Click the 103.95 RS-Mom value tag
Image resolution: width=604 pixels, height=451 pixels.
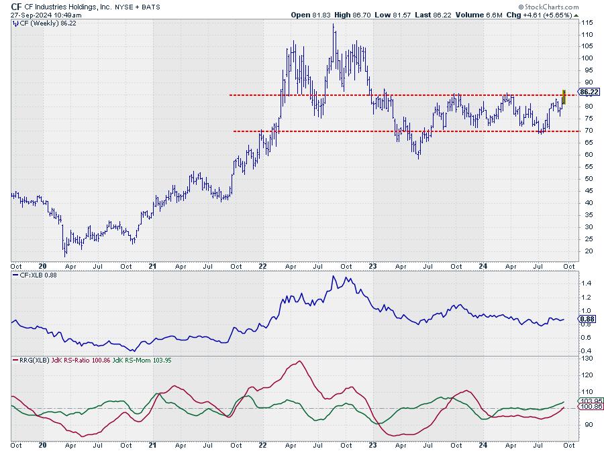(589, 401)
